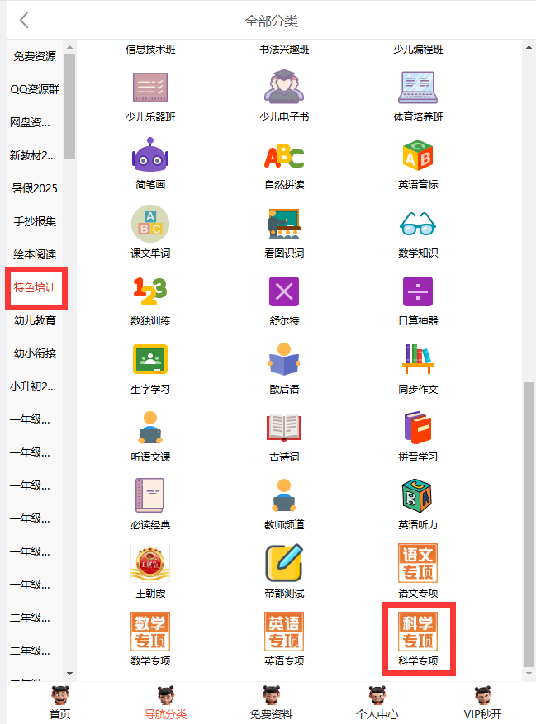Select 特色培训 in the left sidebar
This screenshot has width=536, height=724.
coord(35,287)
